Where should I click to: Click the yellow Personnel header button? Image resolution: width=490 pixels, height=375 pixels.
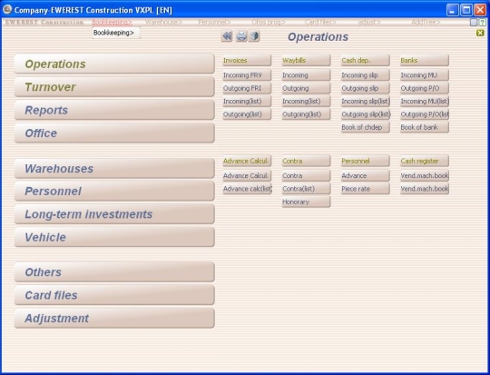pos(366,161)
